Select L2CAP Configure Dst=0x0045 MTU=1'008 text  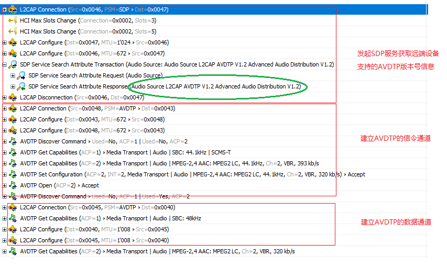coord(94,241)
